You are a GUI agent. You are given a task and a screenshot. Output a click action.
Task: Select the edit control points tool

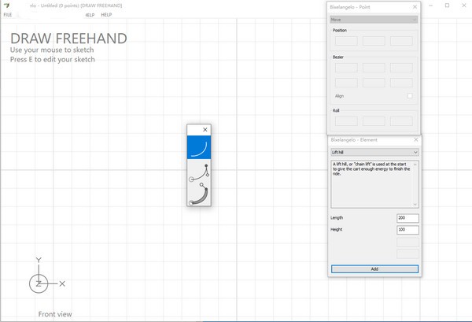(x=199, y=173)
